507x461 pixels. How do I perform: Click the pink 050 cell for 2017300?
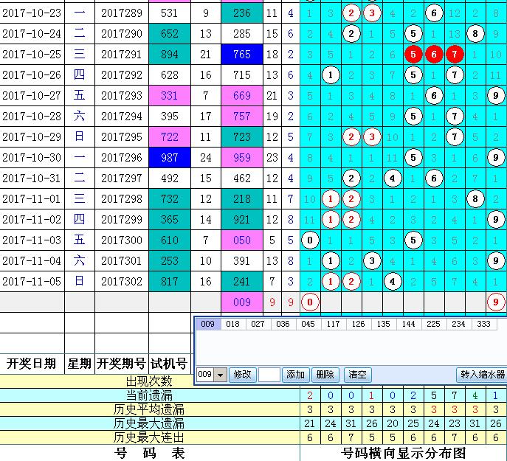(242, 240)
